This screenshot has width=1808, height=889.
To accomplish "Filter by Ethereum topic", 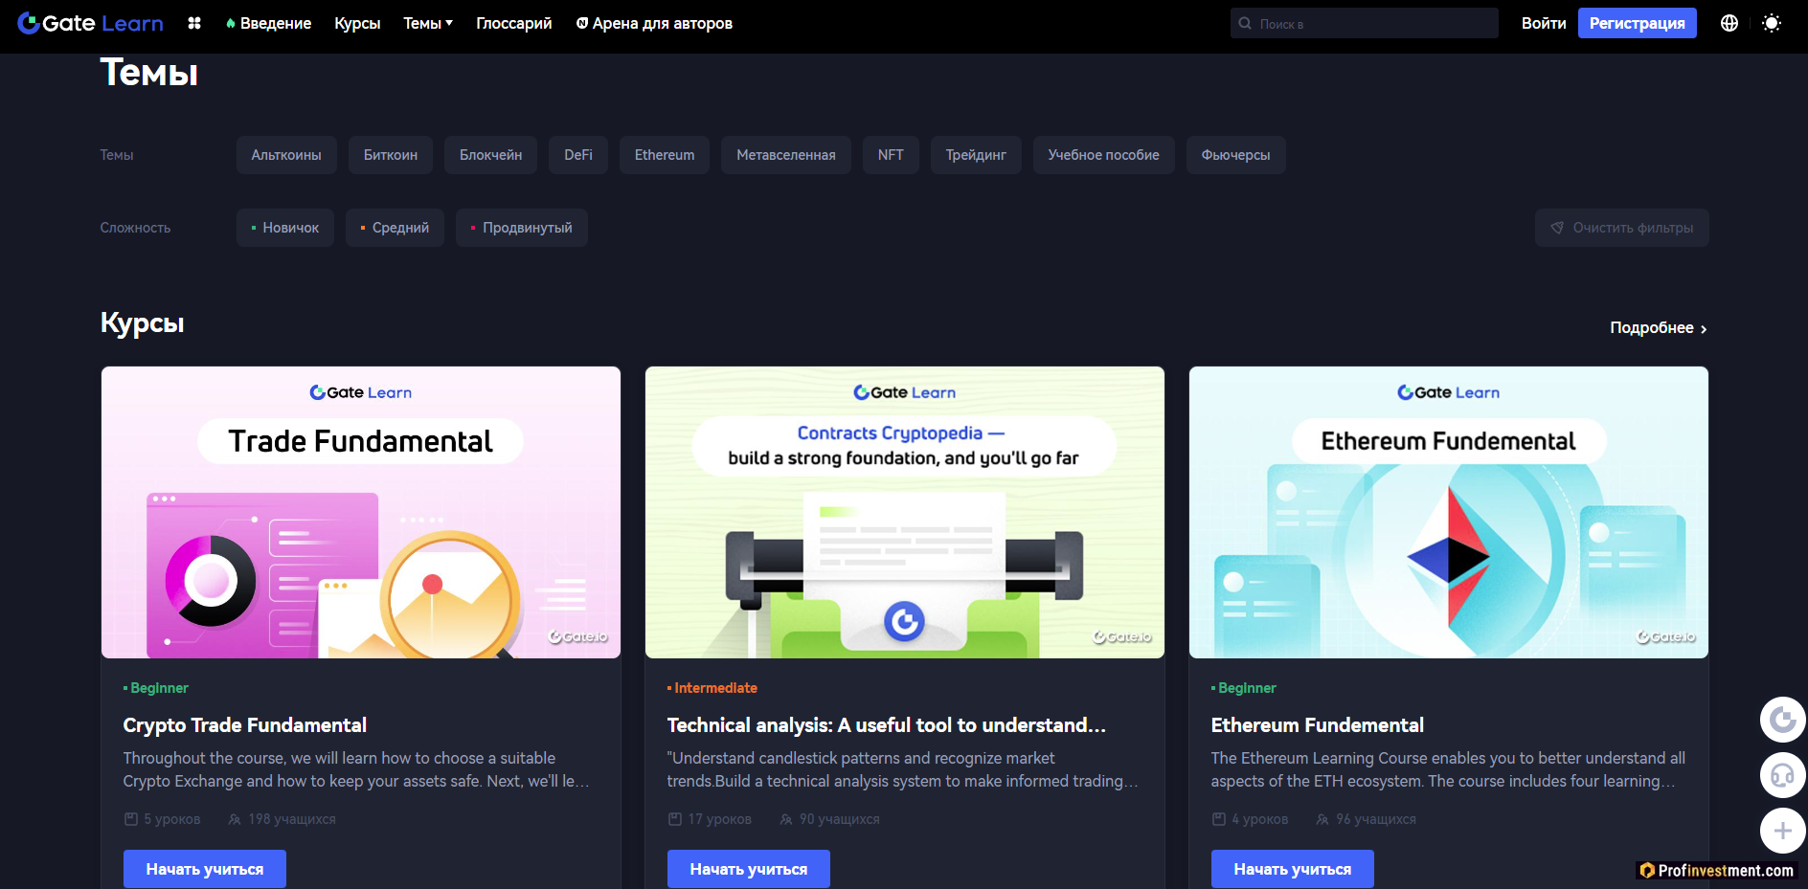I will pyautogui.click(x=665, y=155).
